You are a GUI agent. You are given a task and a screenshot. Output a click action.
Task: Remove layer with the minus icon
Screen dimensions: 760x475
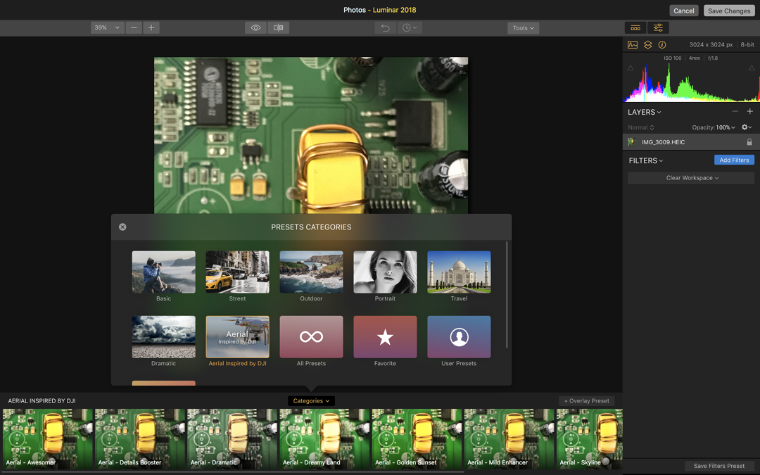(735, 111)
